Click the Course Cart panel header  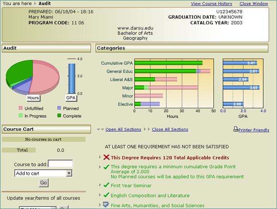tap(46, 129)
